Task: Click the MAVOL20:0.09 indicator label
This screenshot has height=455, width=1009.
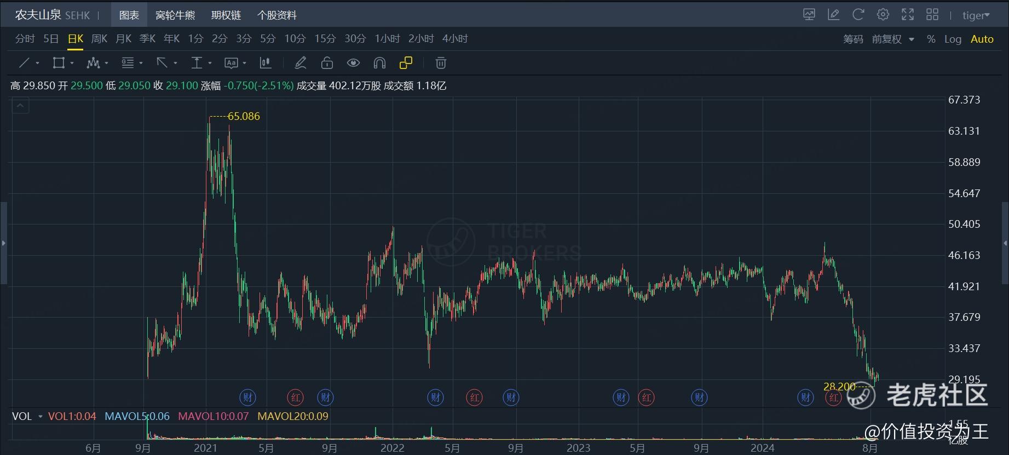Action: (x=293, y=416)
